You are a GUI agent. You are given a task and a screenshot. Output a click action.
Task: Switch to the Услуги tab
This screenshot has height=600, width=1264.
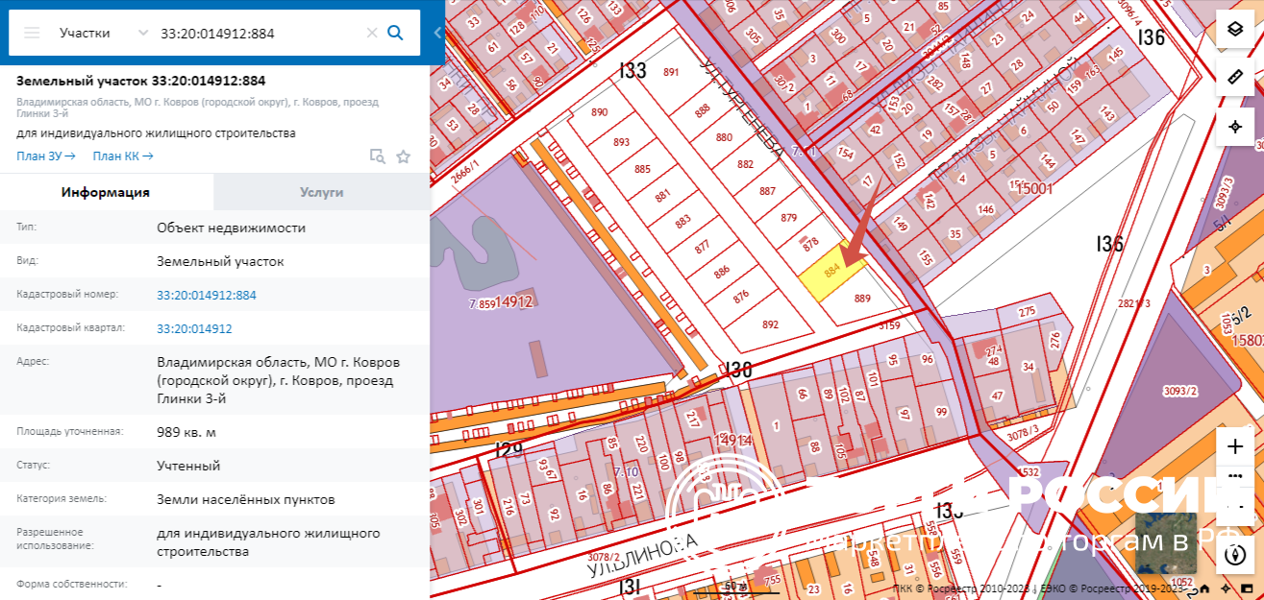tap(321, 192)
